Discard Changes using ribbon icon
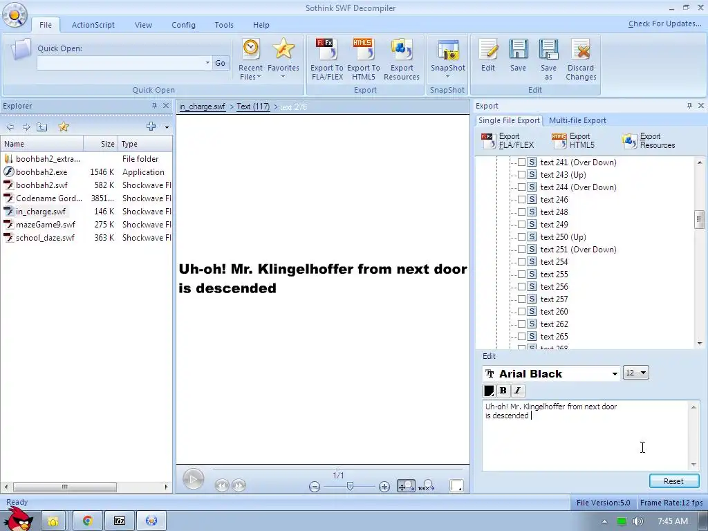Viewport: 708px width, 531px height. [x=581, y=59]
